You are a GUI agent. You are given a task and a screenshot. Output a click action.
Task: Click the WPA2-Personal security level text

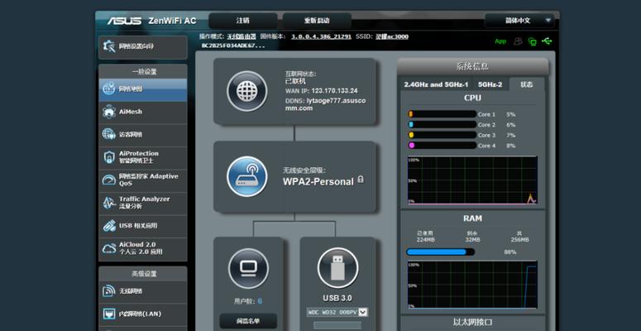coord(318,182)
